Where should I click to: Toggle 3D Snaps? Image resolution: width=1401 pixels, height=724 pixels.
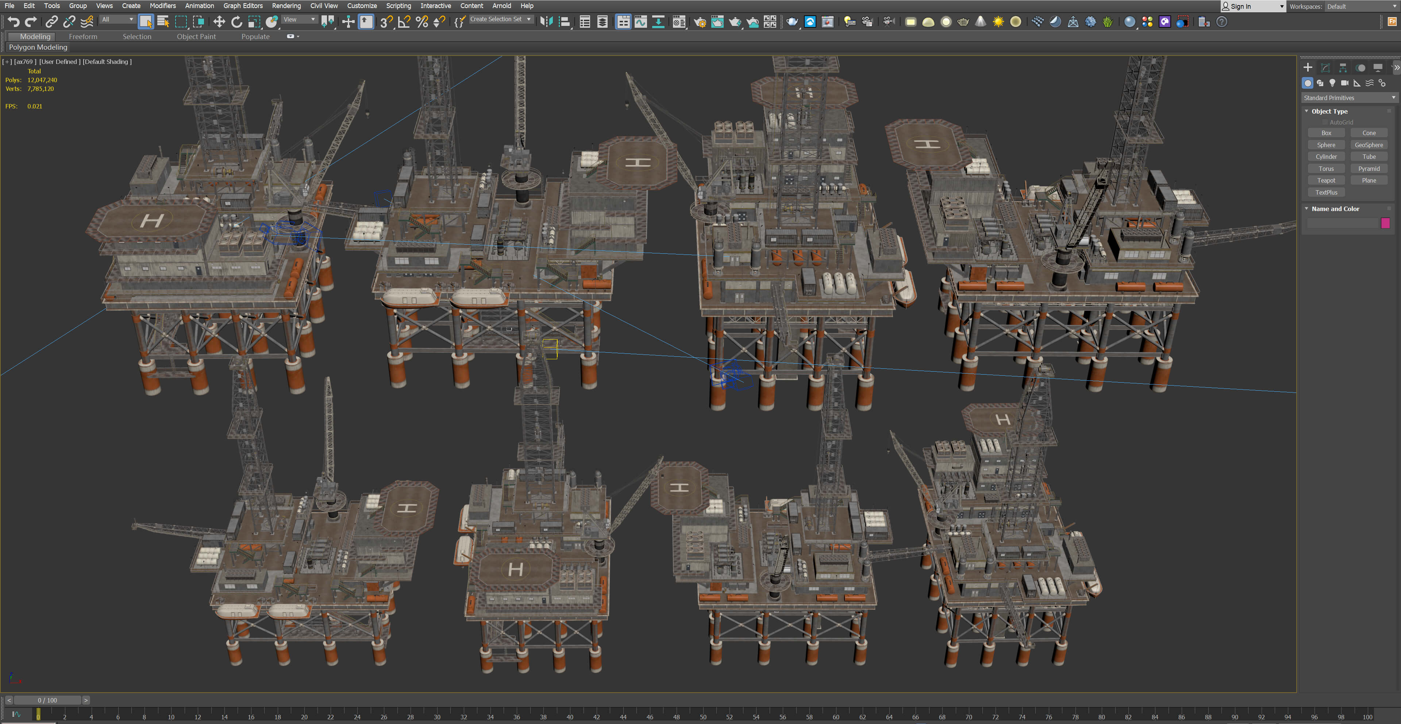[386, 22]
